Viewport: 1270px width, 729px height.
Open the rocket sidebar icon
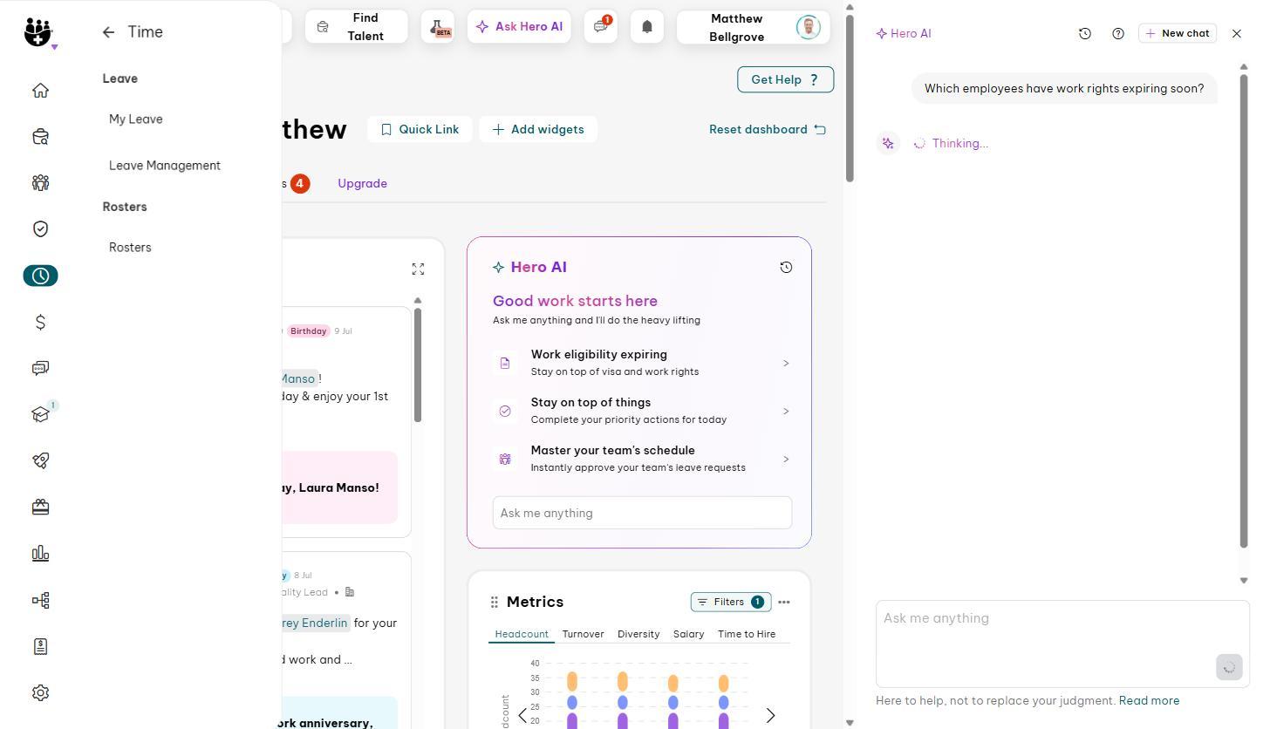(40, 460)
